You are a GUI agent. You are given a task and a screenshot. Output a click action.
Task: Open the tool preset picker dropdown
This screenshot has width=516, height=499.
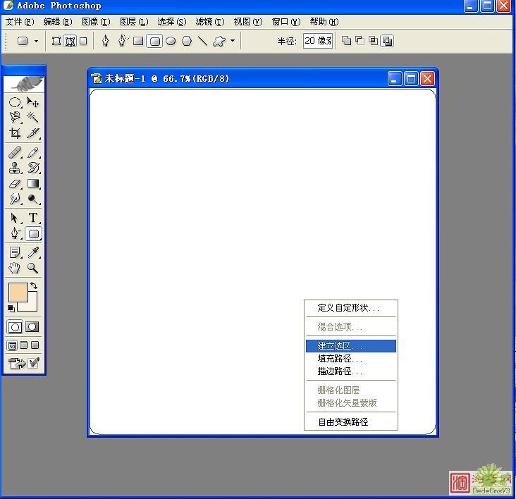(36, 41)
